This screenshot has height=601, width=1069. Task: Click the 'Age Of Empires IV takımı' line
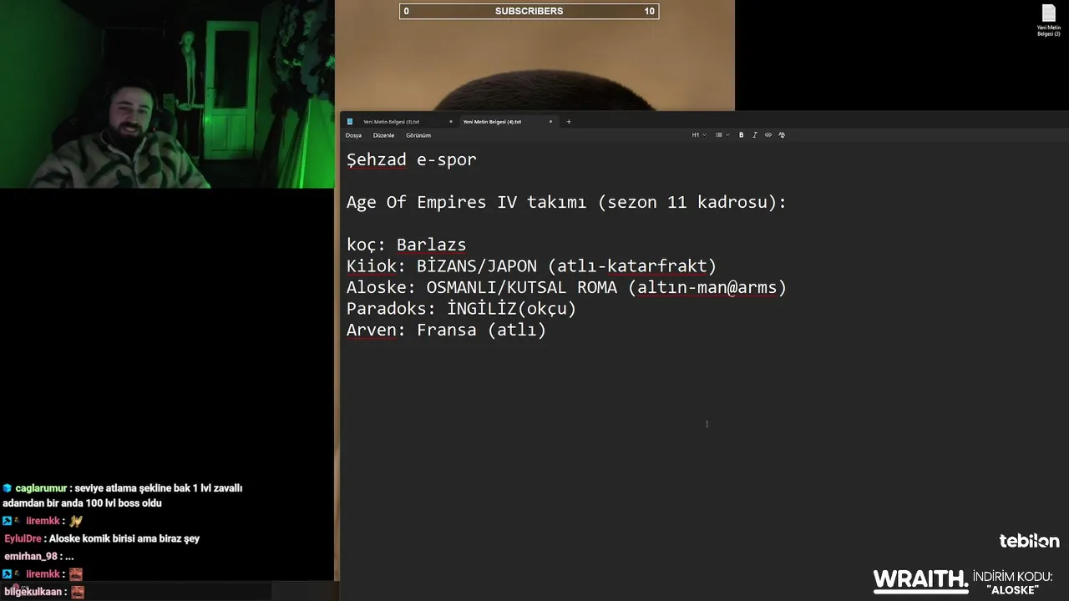566,202
